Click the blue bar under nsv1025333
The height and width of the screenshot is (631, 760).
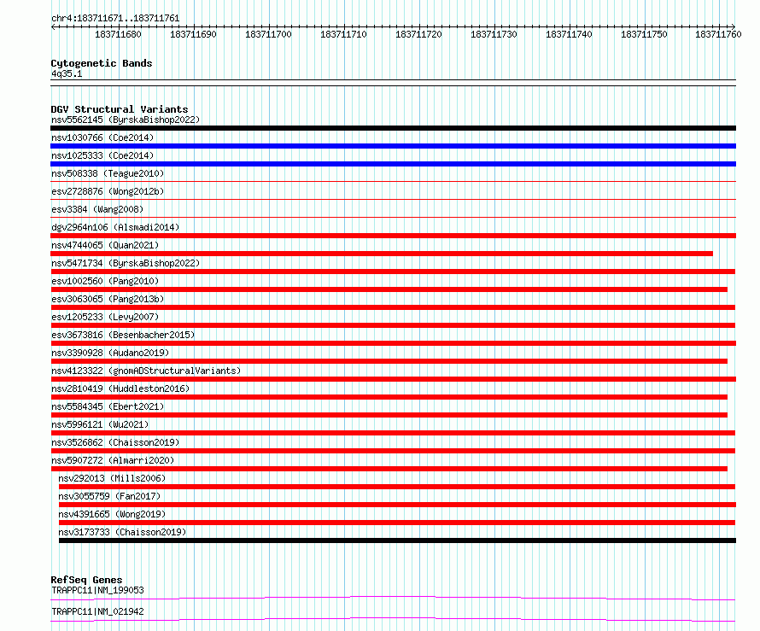click(x=393, y=164)
